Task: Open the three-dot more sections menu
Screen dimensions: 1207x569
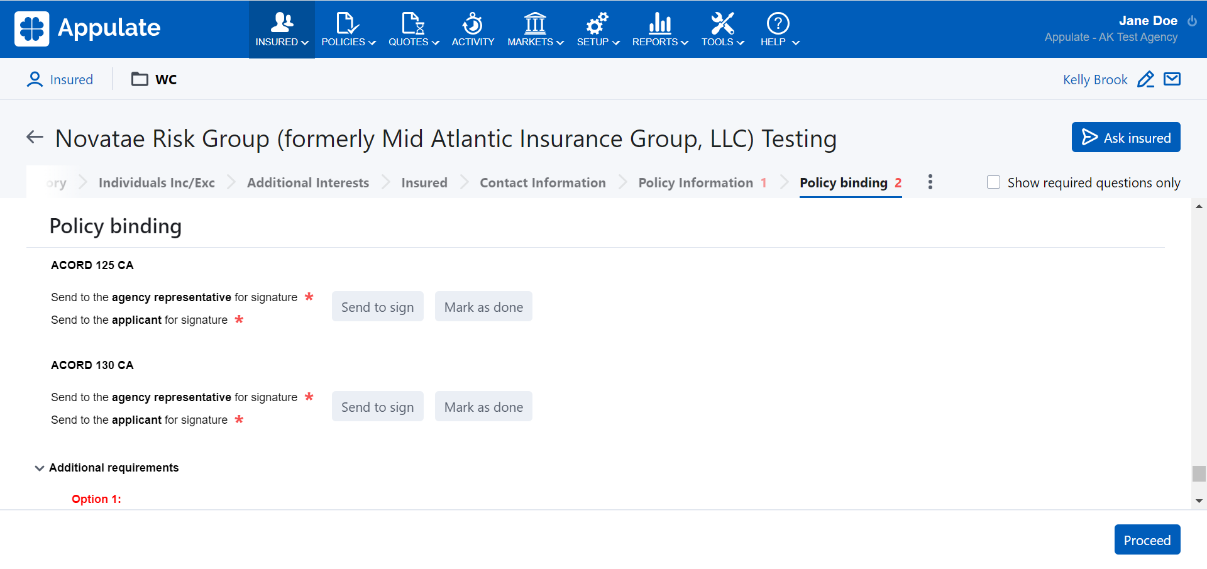Action: [930, 182]
